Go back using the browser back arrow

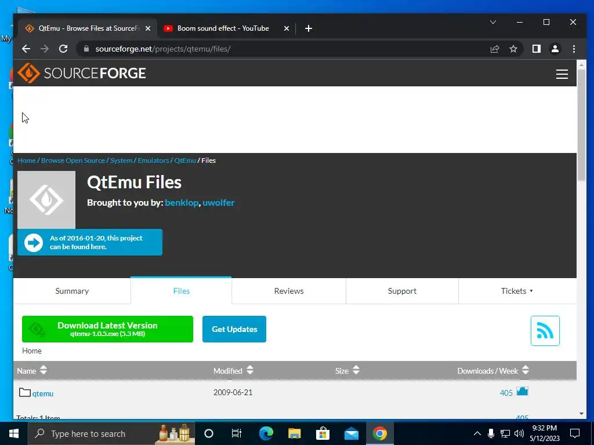coord(26,49)
